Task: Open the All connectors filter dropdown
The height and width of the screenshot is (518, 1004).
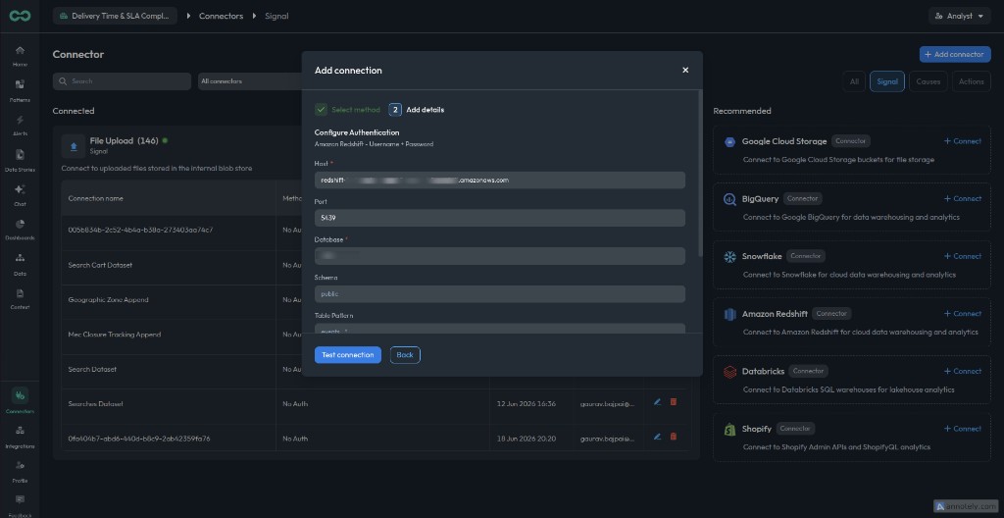Action: [x=250, y=81]
